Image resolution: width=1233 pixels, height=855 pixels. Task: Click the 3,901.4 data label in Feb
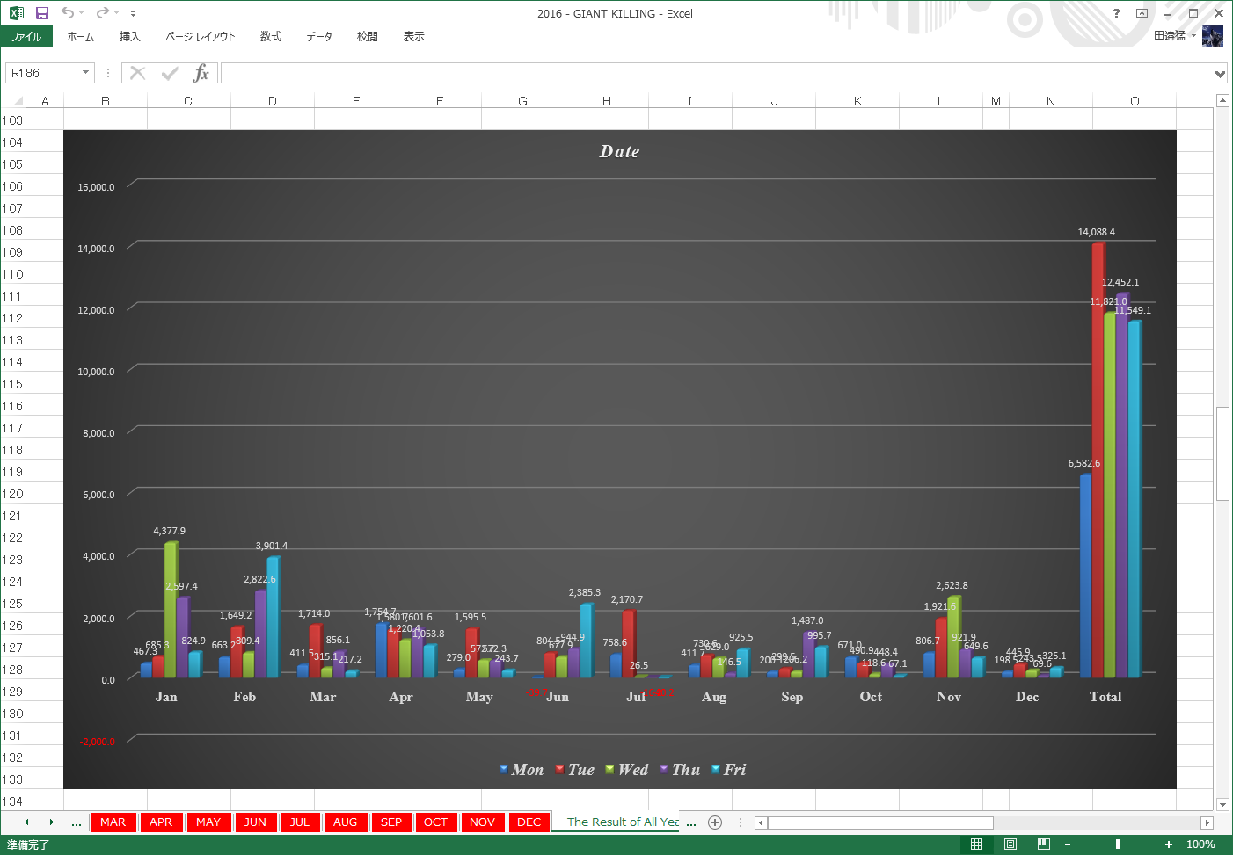(x=272, y=546)
